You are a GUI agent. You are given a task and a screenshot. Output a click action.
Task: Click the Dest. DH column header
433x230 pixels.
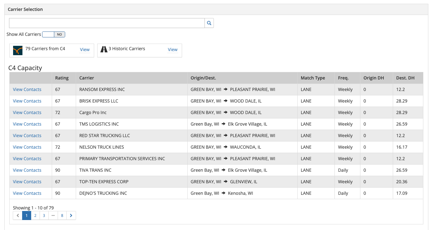405,78
